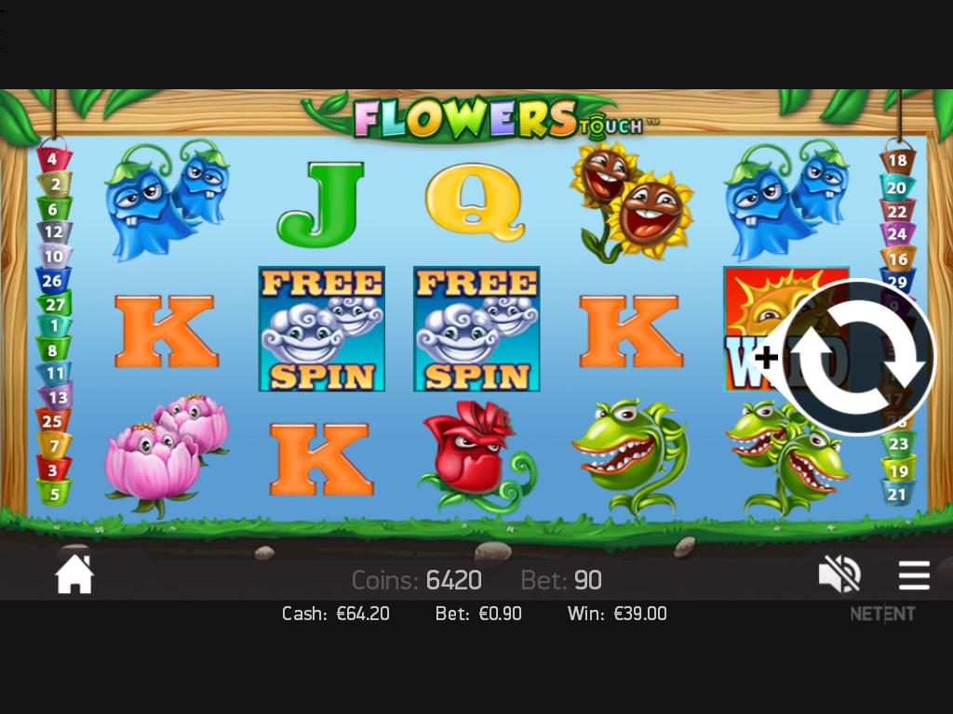Go to lobby via home icon
The height and width of the screenshot is (714, 953).
coord(74,575)
